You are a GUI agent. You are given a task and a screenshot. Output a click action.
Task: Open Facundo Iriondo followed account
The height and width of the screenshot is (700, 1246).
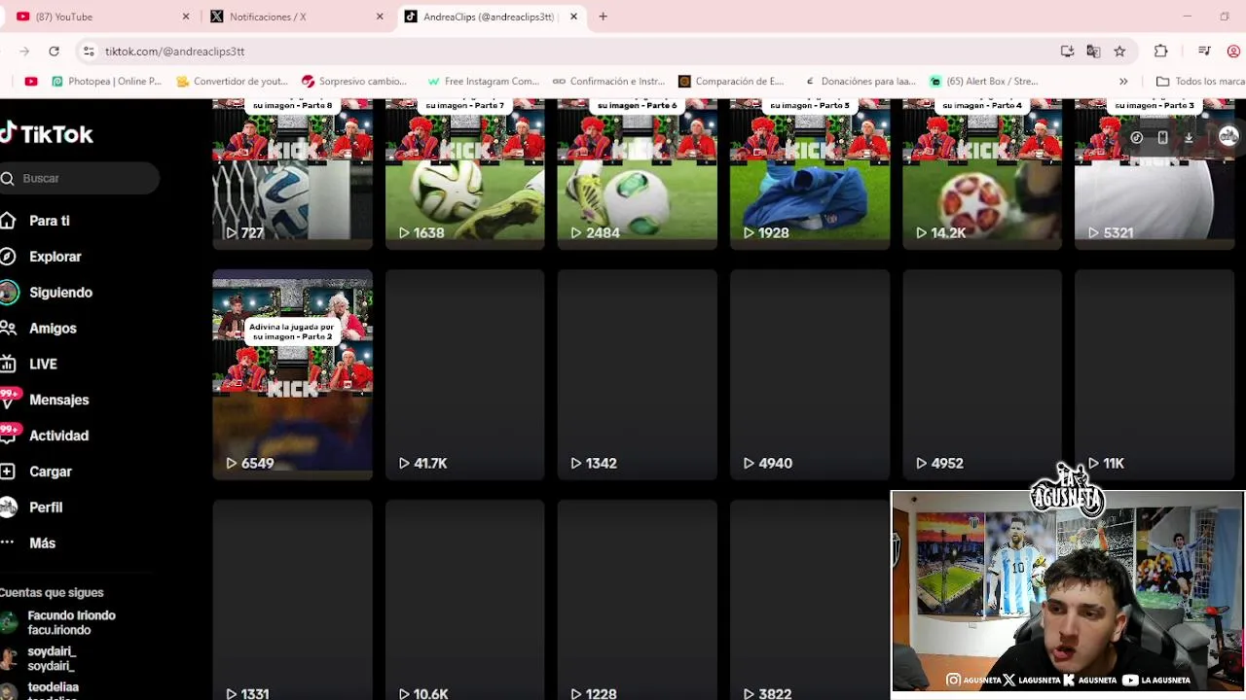pyautogui.click(x=58, y=622)
